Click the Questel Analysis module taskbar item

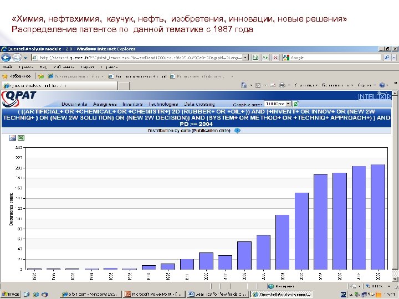click(281, 295)
